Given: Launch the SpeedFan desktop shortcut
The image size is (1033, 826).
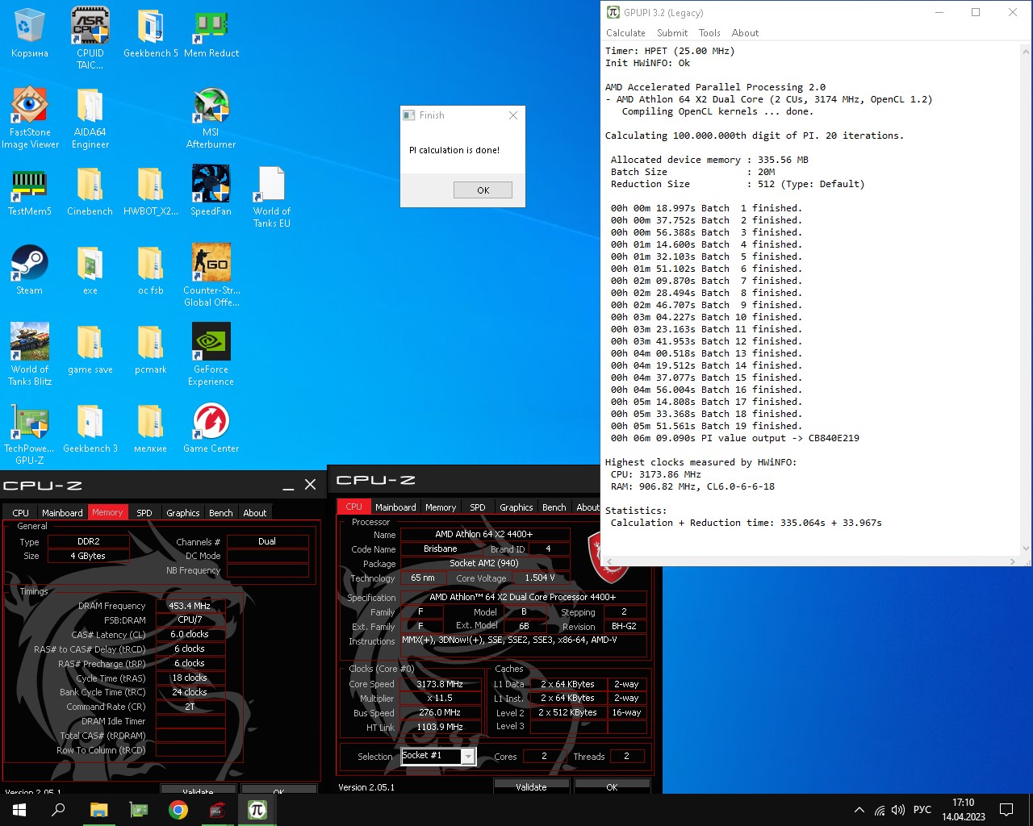Looking at the screenshot, I should pyautogui.click(x=211, y=191).
